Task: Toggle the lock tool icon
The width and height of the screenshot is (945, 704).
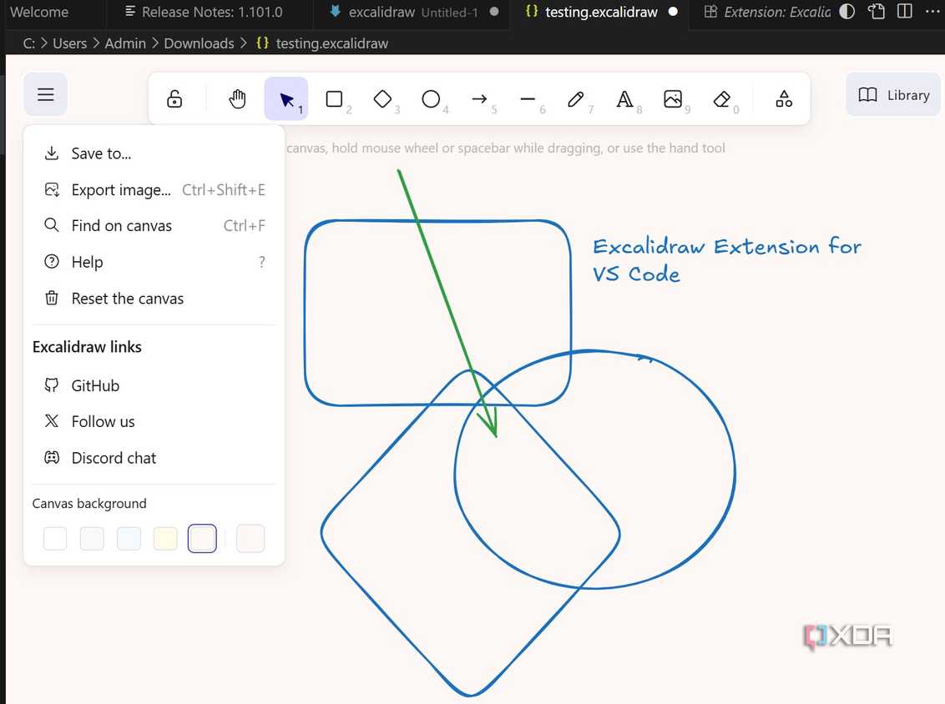Action: (174, 98)
